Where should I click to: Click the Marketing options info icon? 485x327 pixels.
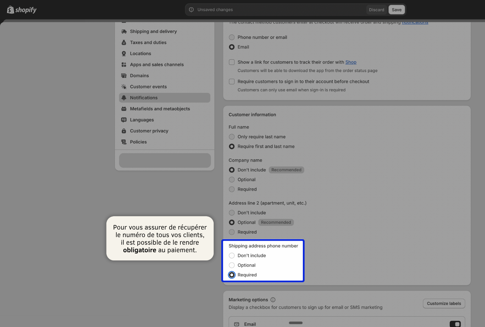(x=273, y=300)
